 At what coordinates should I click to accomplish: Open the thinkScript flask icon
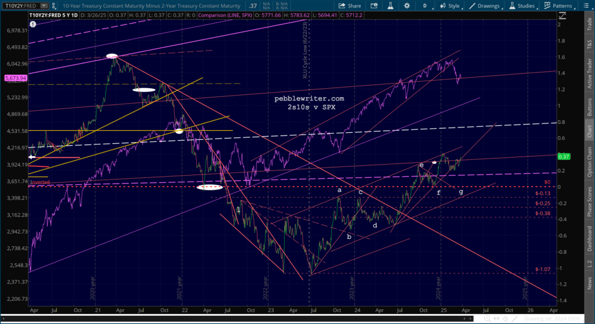tap(390, 6)
